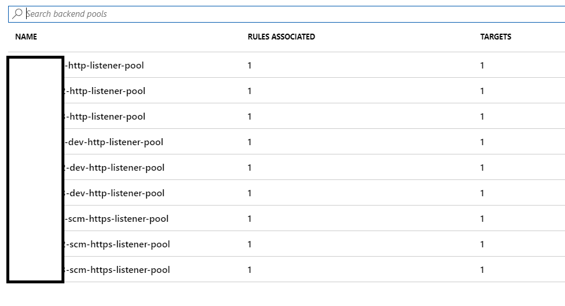Click targets count of third dev-http-listener-pool
The width and height of the screenshot is (565, 306).
482,194
